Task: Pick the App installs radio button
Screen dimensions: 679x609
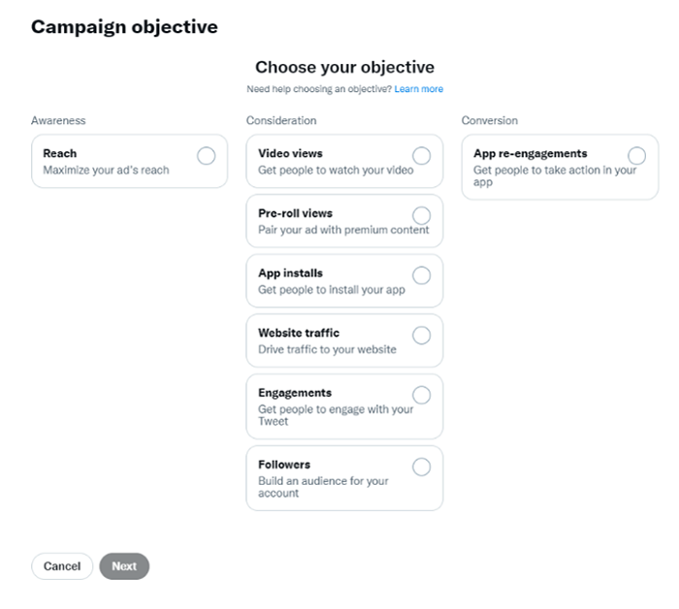Action: [422, 275]
